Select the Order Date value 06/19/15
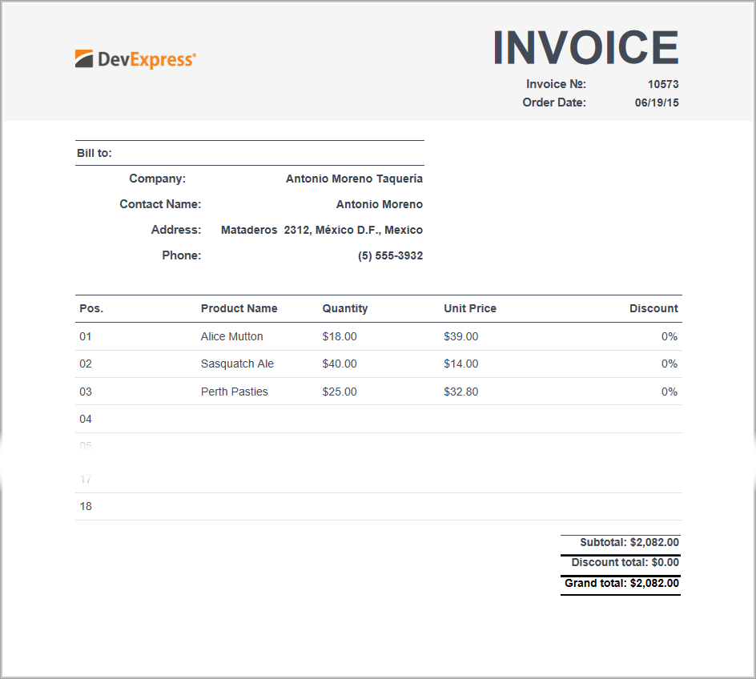 coord(657,102)
